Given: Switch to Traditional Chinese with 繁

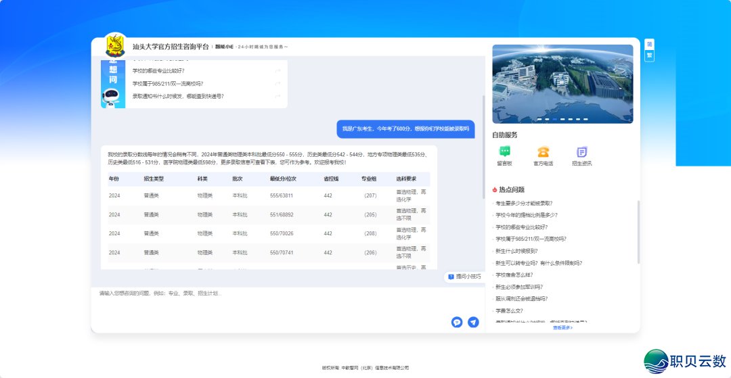Looking at the screenshot, I should pyautogui.click(x=649, y=55).
